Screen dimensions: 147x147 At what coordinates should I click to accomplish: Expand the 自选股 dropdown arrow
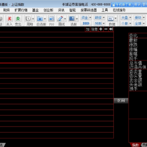point(45,19)
